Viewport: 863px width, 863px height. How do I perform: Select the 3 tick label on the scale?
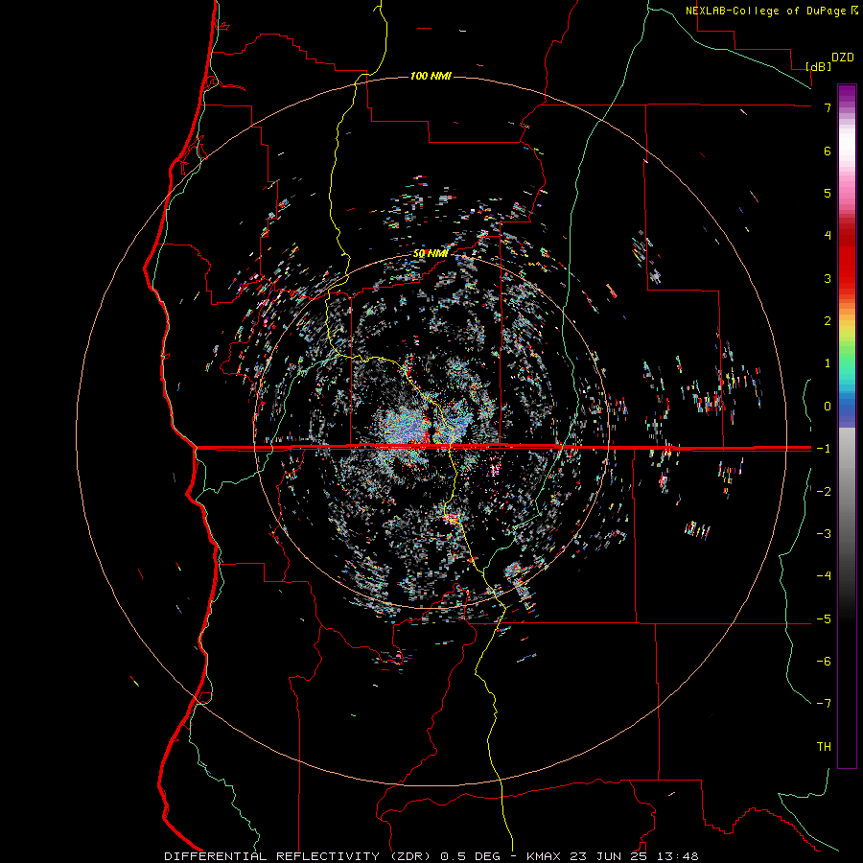click(828, 278)
